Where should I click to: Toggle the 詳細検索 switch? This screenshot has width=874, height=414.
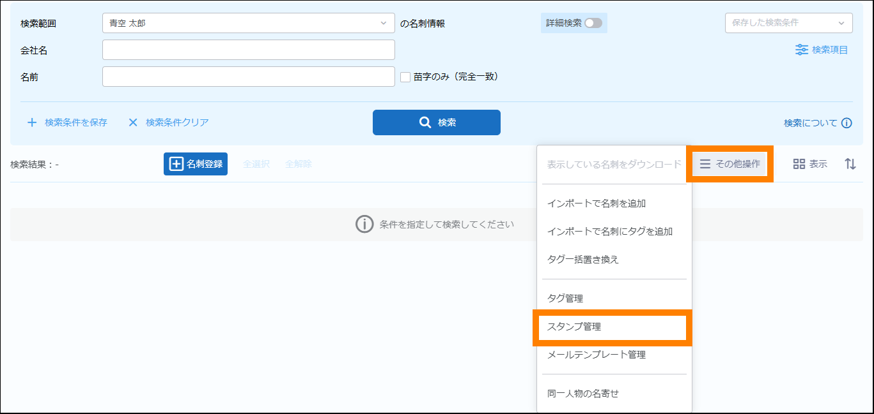[x=593, y=23]
